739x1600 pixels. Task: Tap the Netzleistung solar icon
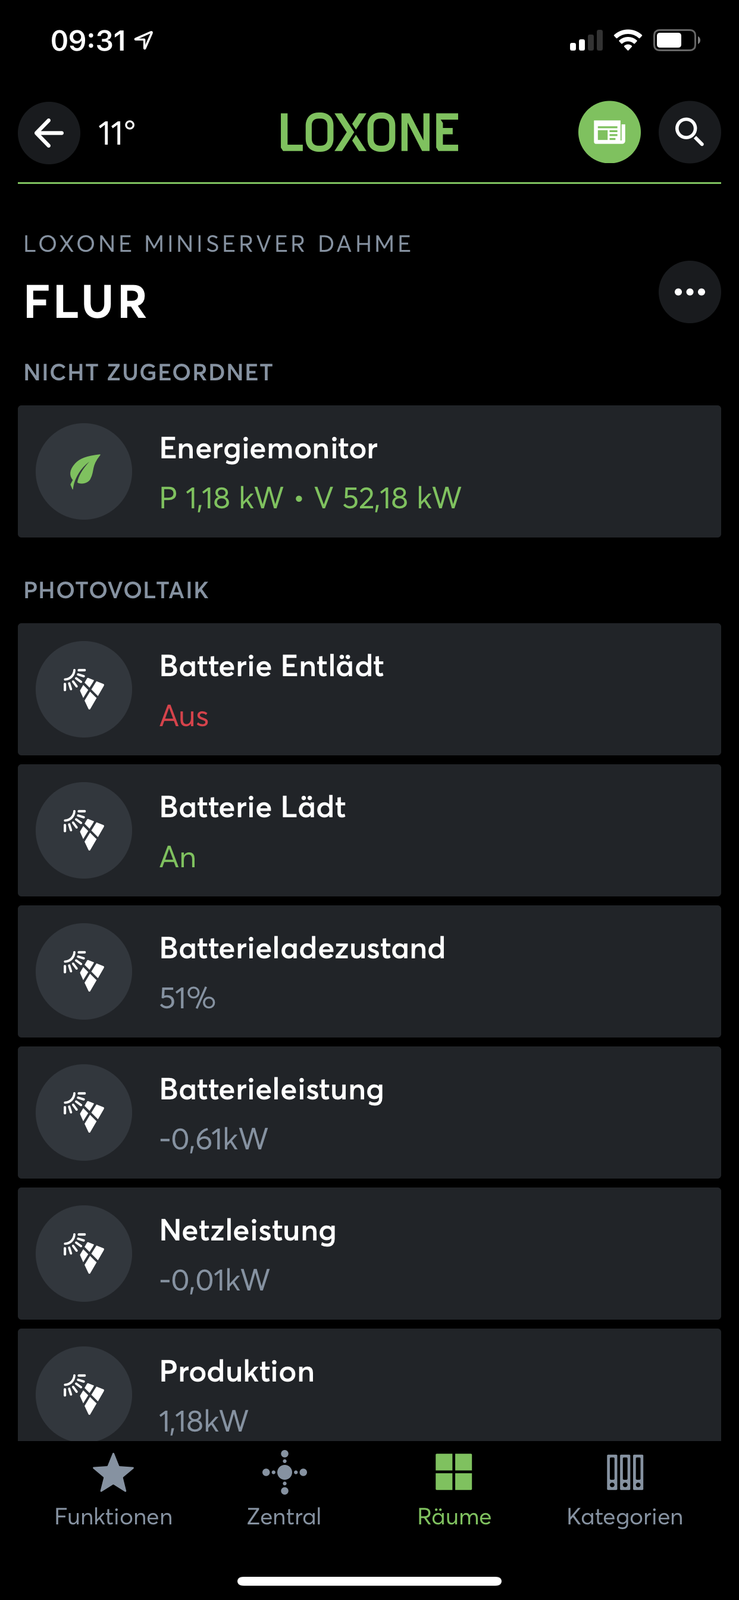tap(84, 1253)
